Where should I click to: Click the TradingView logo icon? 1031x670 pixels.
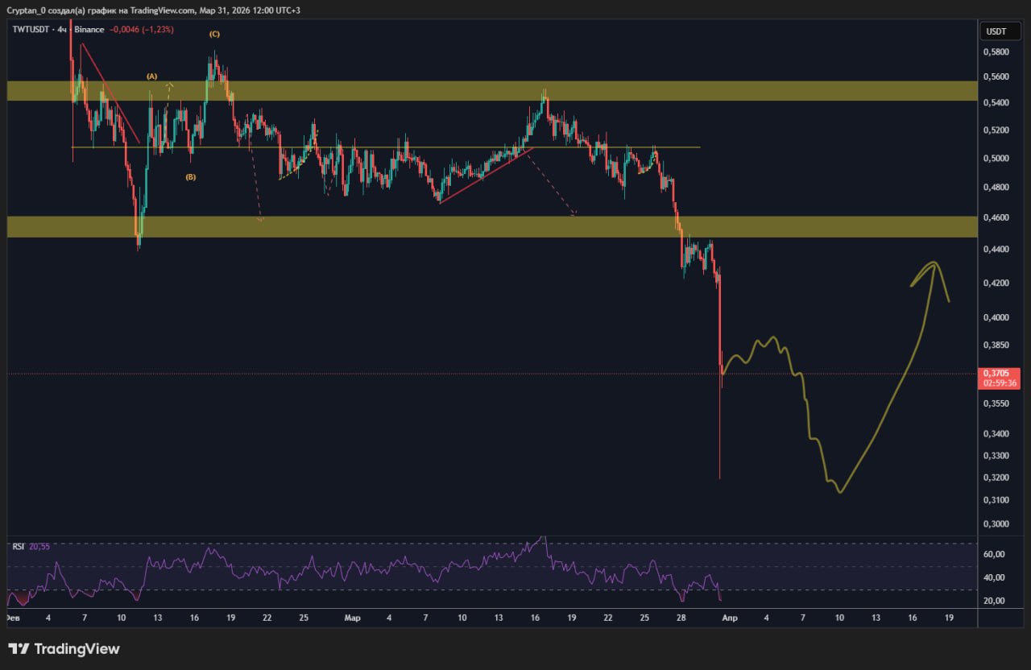19,649
